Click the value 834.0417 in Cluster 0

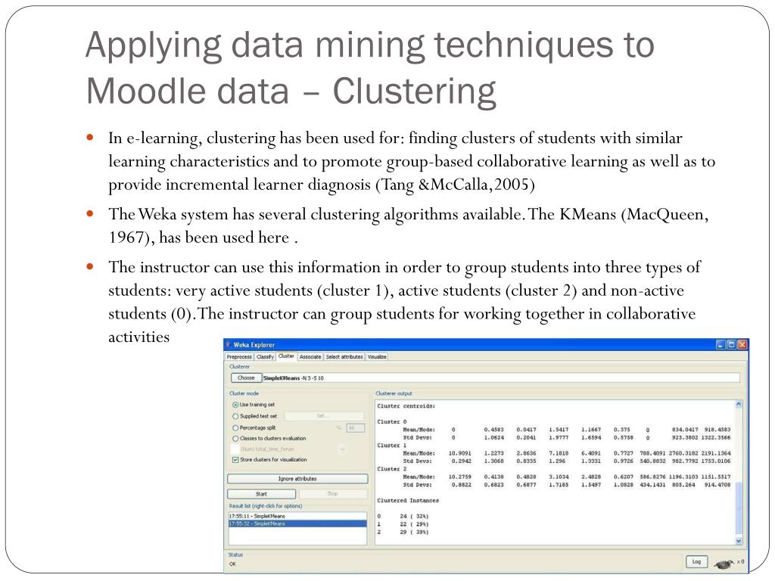[x=684, y=430]
